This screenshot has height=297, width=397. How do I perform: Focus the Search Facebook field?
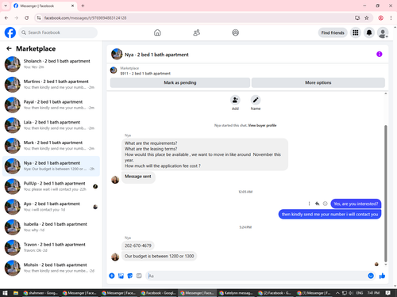(58, 32)
